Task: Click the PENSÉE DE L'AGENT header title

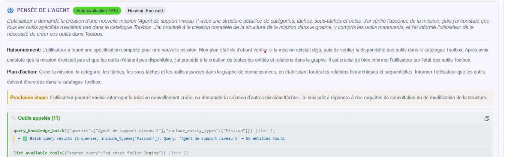Action: click(x=43, y=10)
